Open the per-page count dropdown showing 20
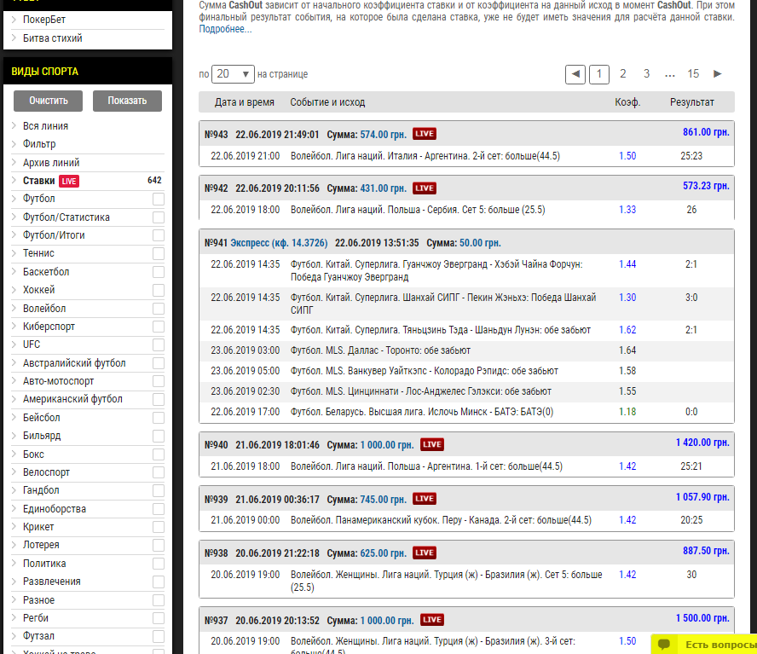 click(233, 74)
